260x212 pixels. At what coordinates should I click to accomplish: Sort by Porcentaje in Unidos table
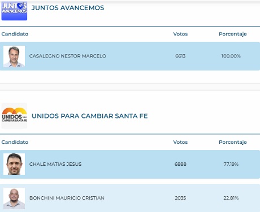tap(233, 142)
